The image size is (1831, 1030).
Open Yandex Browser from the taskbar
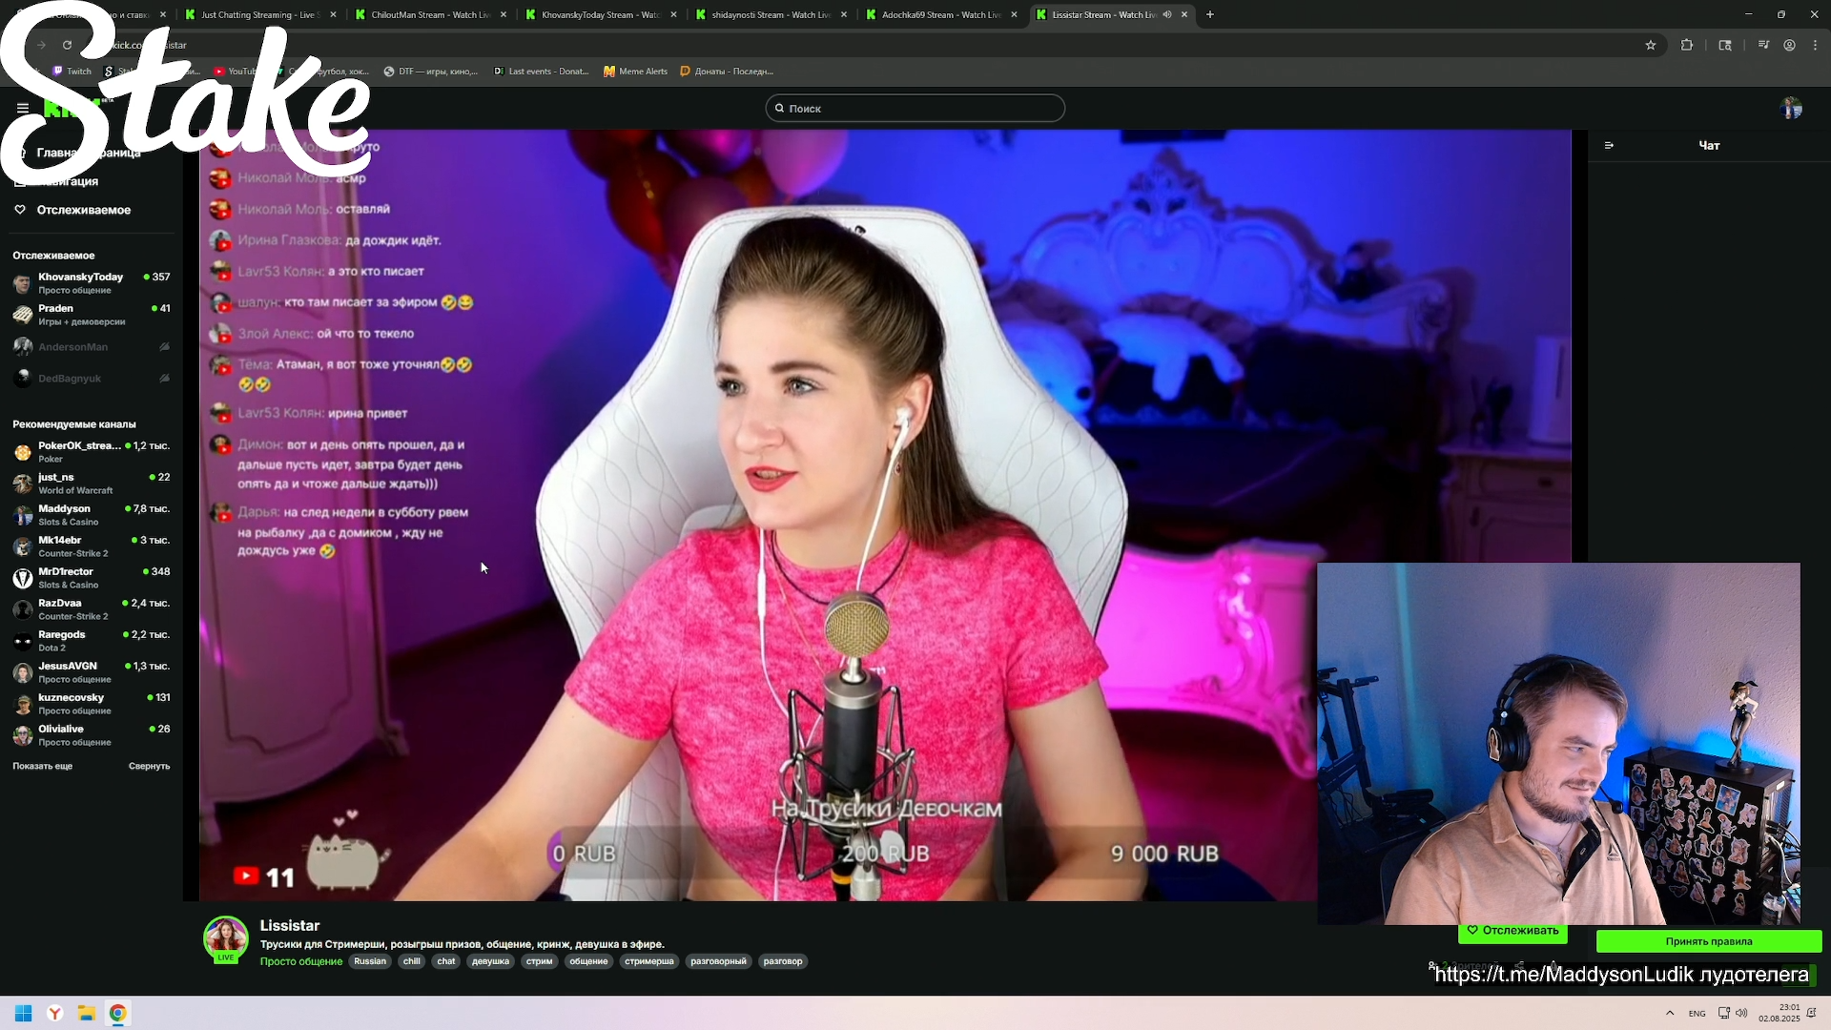click(55, 1014)
